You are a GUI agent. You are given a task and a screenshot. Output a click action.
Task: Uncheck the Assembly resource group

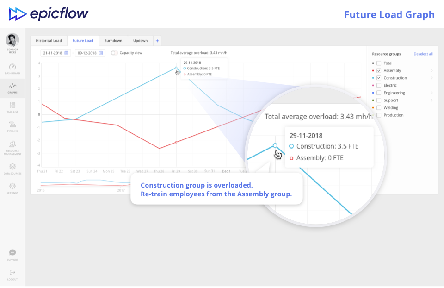point(378,70)
